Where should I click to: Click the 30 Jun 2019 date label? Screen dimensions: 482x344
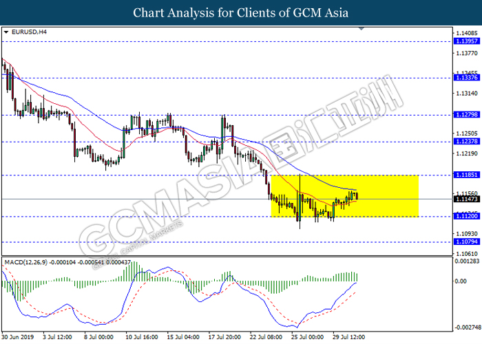pyautogui.click(x=17, y=337)
